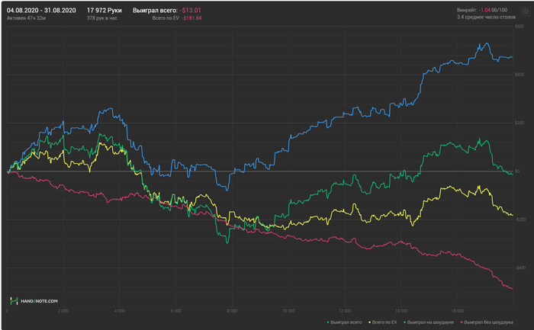Click the date range 04.08.2020 - 31.08.2020
This screenshot has height=330, width=534.
point(41,11)
